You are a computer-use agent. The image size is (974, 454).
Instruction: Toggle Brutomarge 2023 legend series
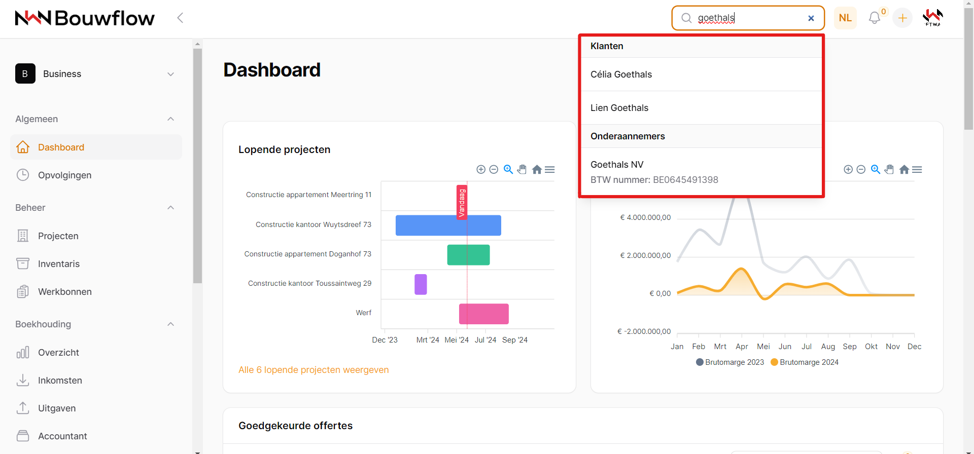[x=730, y=362]
